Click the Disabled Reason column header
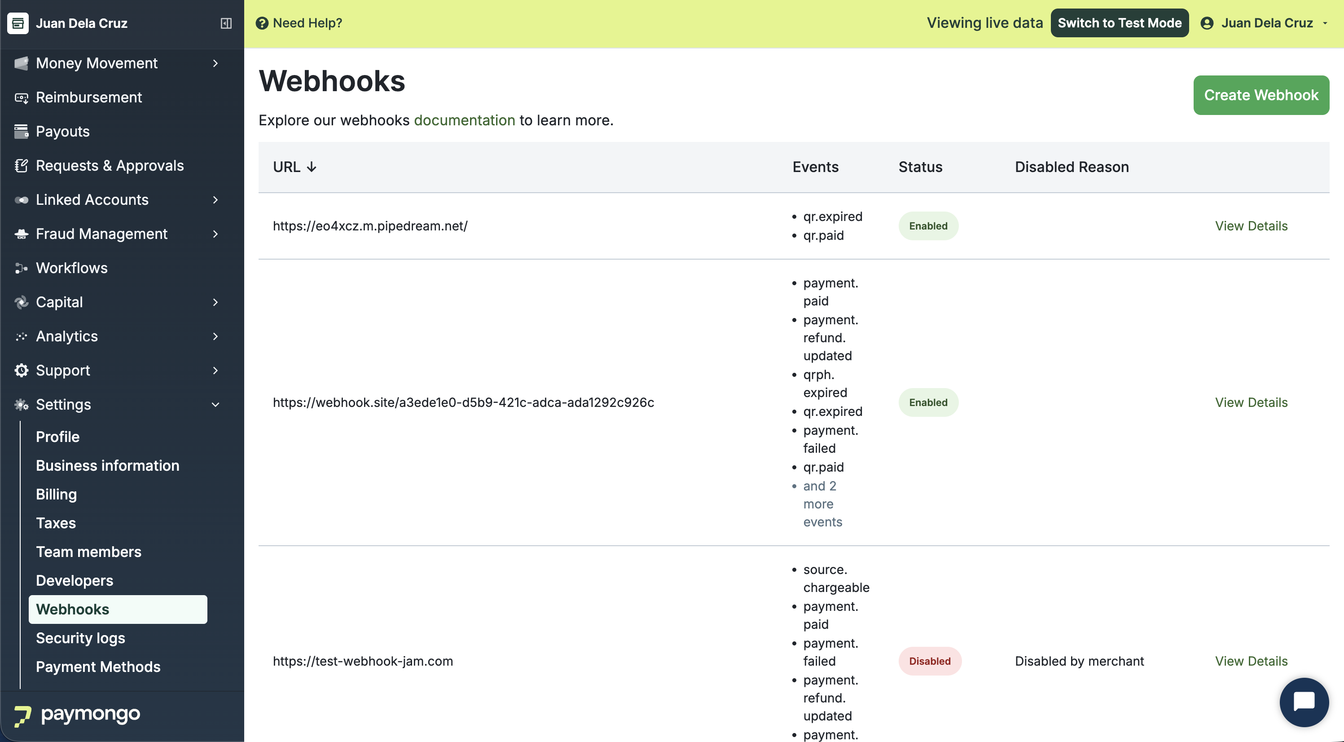The height and width of the screenshot is (742, 1344). tap(1072, 167)
